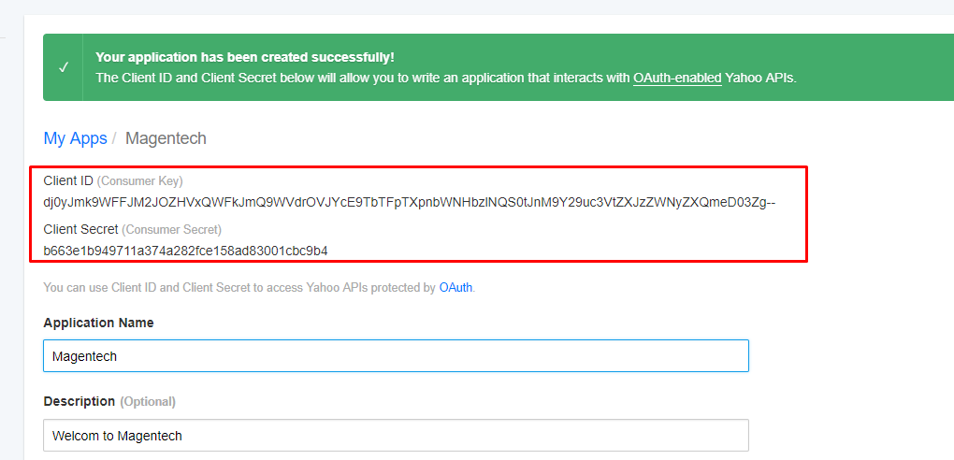
Task: Click the Client Secret value string
Action: click(x=185, y=250)
